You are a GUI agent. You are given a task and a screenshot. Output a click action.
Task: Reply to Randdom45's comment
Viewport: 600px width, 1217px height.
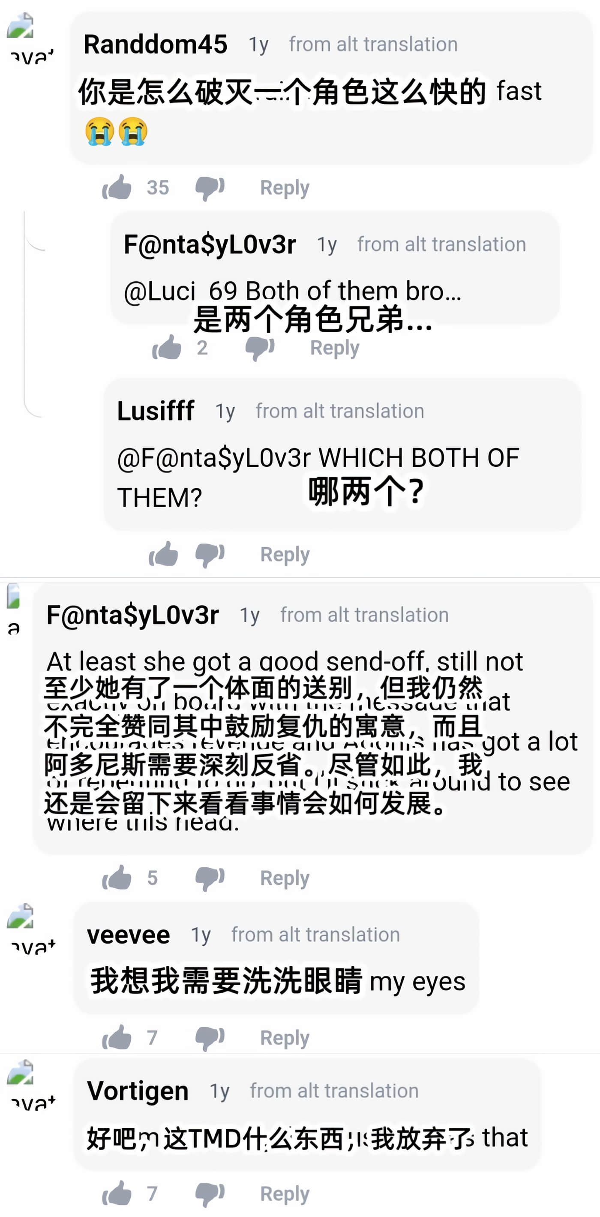[x=285, y=188]
